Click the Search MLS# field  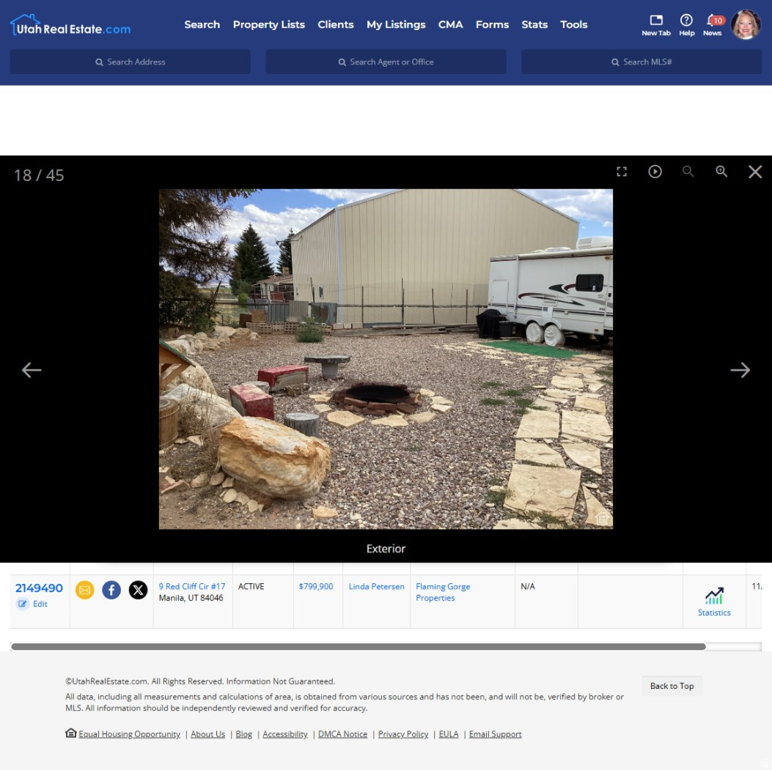[641, 62]
